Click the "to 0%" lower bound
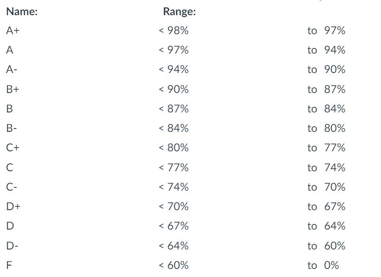Image resolution: width=381 pixels, height=277 pixels. click(323, 264)
